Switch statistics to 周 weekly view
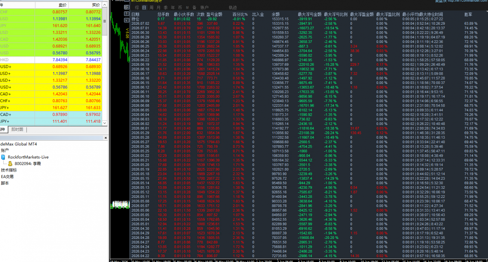This screenshot has height=262, width=488. click(x=152, y=8)
